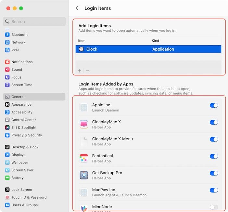This screenshot has height=212, width=228.
Task: Click the Fantastical calendar app icon
Action: 84,158
